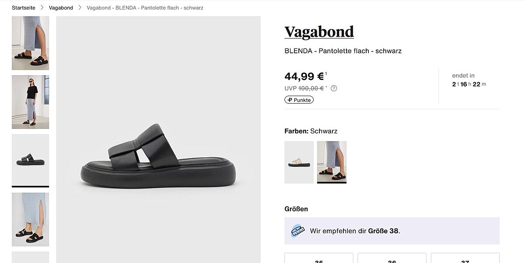
Task: View the full-body model thumbnail
Action: point(30,102)
